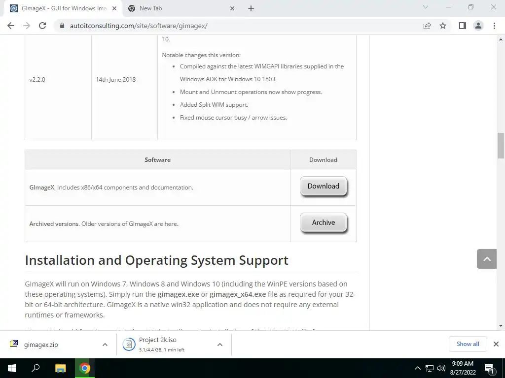Viewport: 505px width, 378px height.
Task: Open the side panel icon in Chrome toolbar
Action: tap(463, 26)
